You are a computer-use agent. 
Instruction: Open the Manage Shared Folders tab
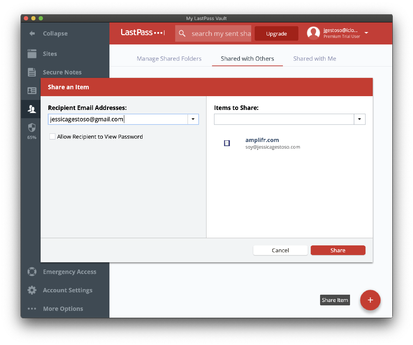pos(169,59)
